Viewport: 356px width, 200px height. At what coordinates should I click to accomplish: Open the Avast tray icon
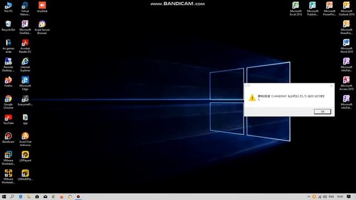click(314, 197)
